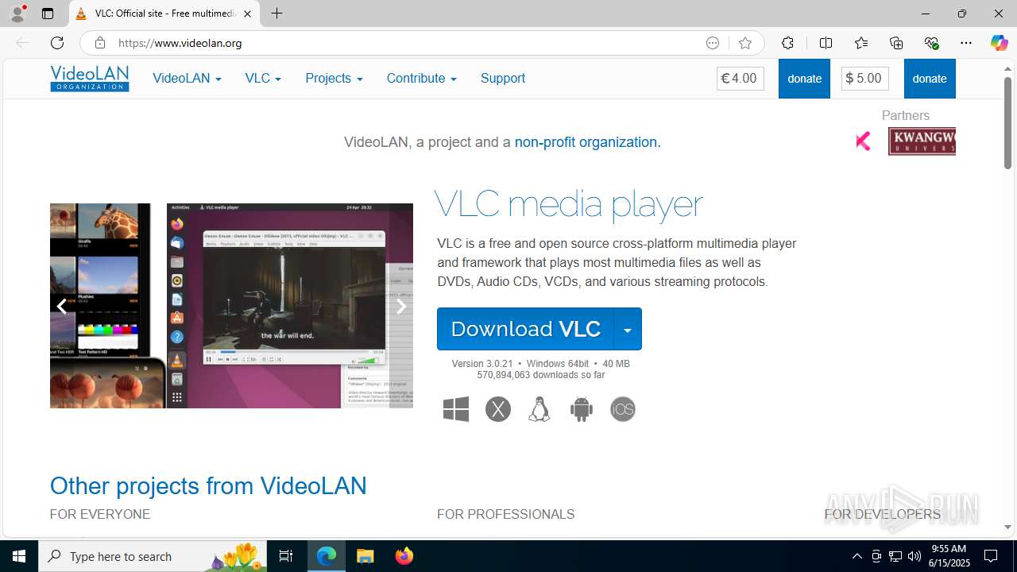Select the "Other projects from VideoLAN" heading
The image size is (1017, 572).
(x=208, y=485)
